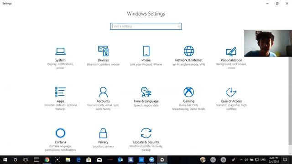This screenshot has height=164, width=292.
Task: Click the 'Background, lock screen, colors' description
Action: [x=231, y=66]
